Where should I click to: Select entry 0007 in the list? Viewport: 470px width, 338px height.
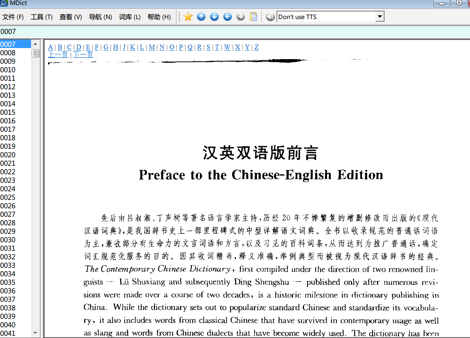click(x=16, y=44)
